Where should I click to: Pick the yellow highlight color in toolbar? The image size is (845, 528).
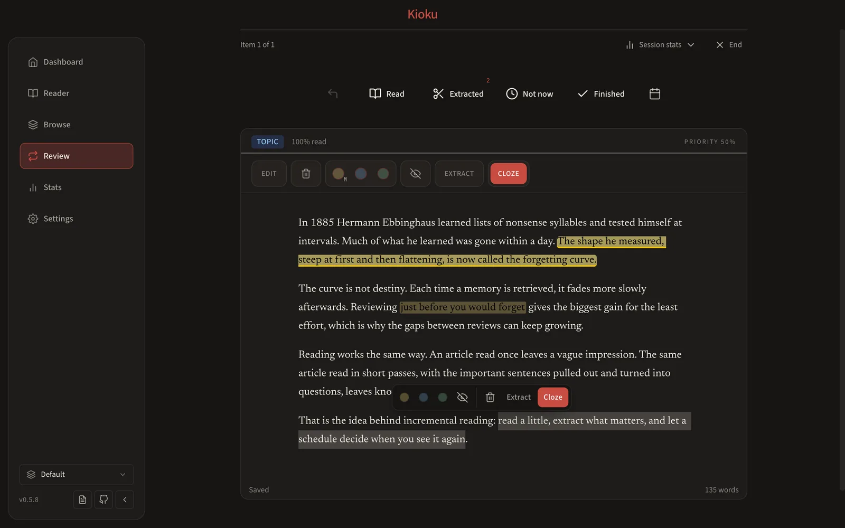tap(339, 174)
